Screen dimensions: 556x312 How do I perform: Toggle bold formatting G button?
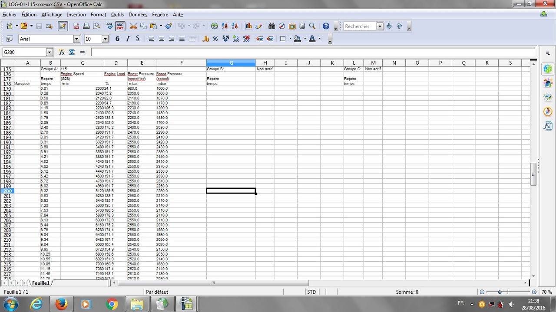click(117, 39)
